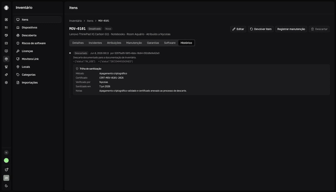Click the 39 counter badge
Image resolution: width=336 pixels, height=192 pixels.
6,178
